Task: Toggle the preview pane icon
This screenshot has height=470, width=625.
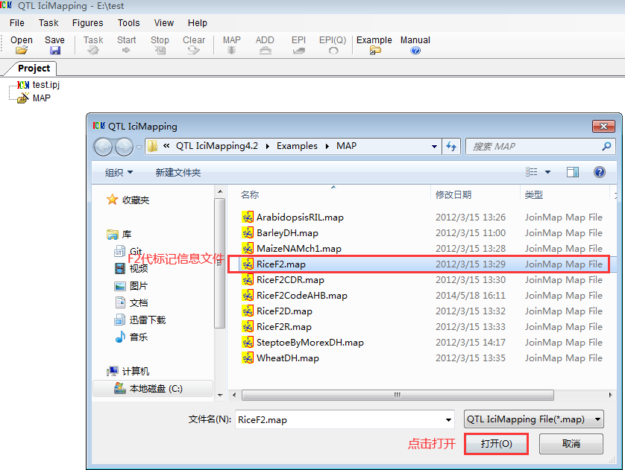Action: (572, 172)
